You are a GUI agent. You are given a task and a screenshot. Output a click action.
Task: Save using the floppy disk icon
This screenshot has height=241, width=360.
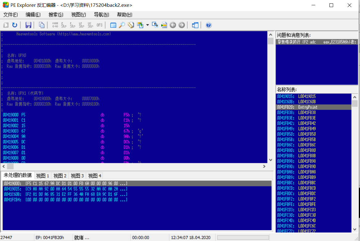(28, 25)
